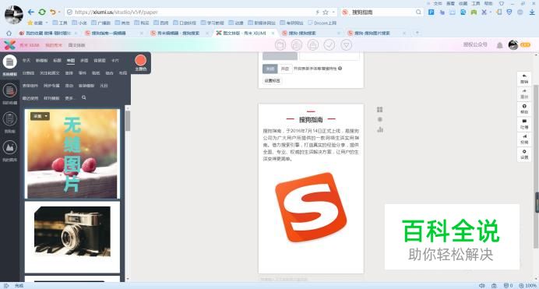Open the browser downloads arrow icon
539x289 pixels.
(x=532, y=12)
